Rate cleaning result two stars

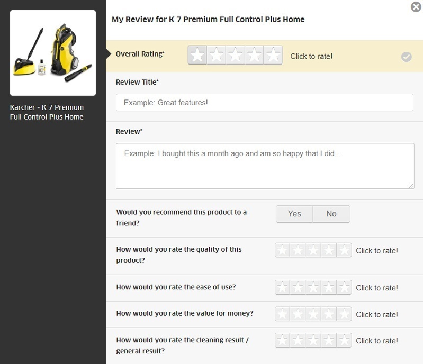pos(298,340)
